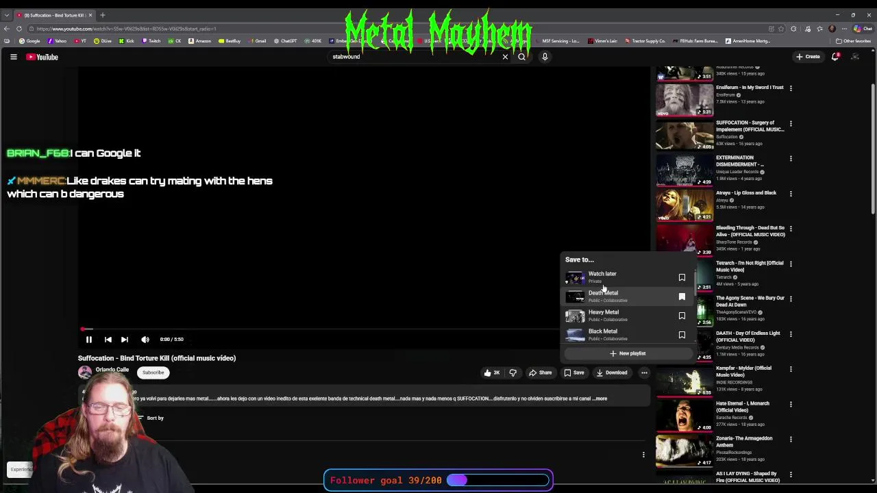
Task: Open options for Kampfar Mylder video
Action: tap(791, 369)
